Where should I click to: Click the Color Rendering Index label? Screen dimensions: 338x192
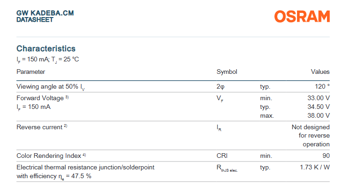48,156
